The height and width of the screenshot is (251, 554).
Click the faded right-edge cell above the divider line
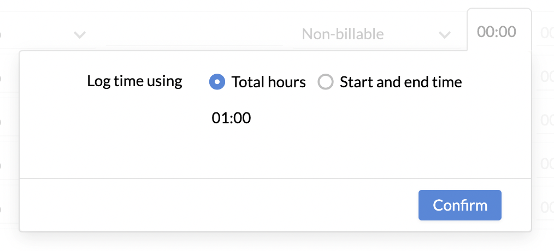pyautogui.click(x=545, y=163)
